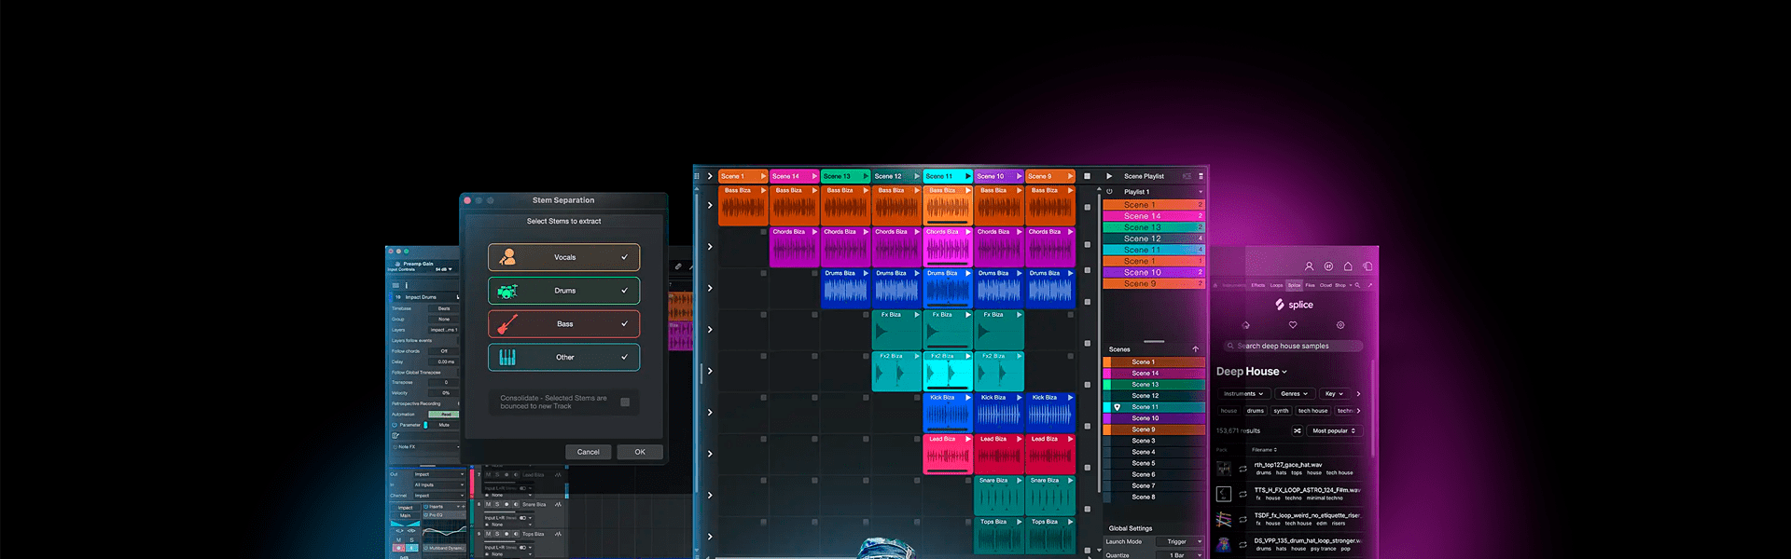Select the synth tag filter
Screen dimensions: 1791x559
click(x=1281, y=411)
